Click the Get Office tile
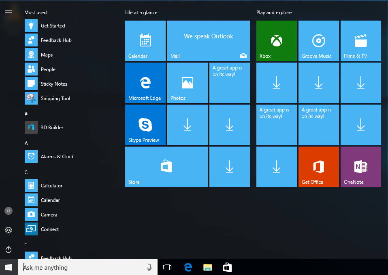 (318, 167)
